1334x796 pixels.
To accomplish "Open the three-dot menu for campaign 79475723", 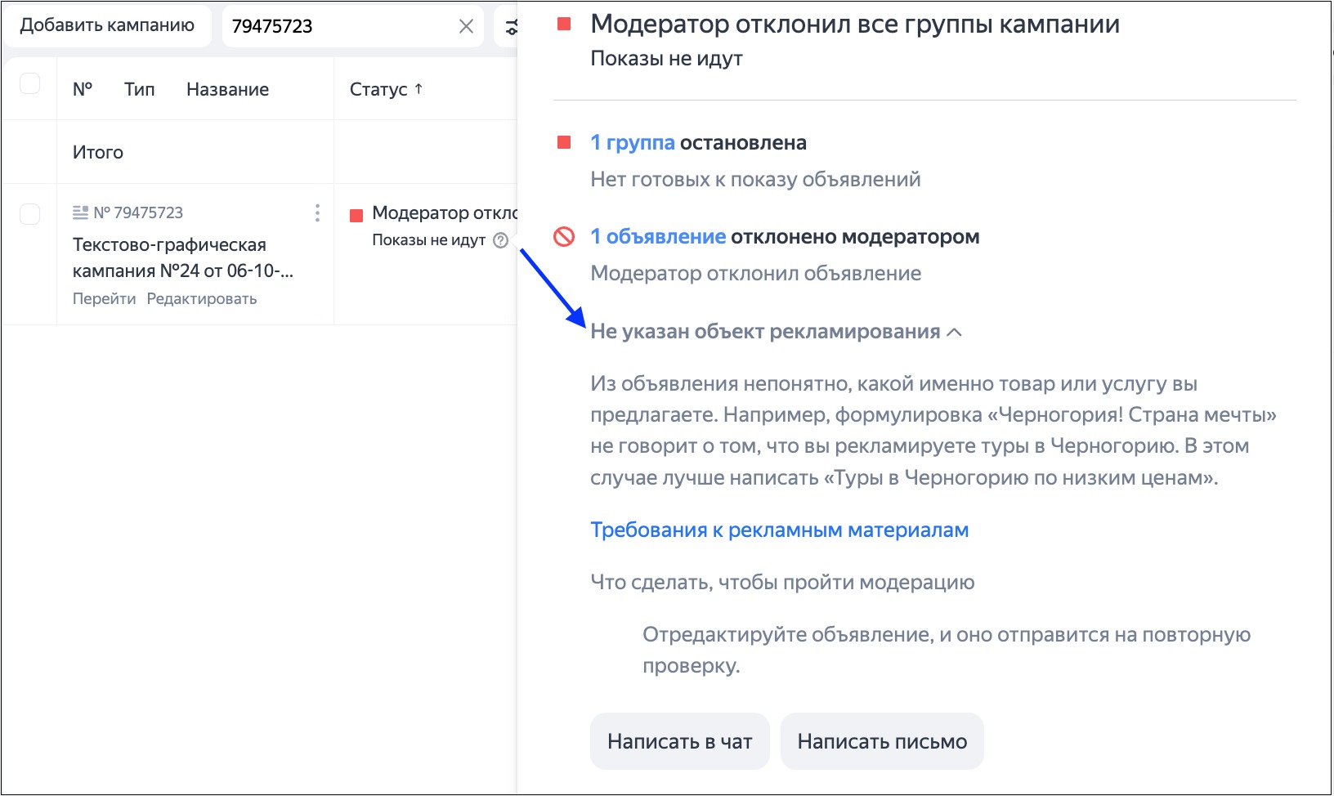I will point(317,213).
